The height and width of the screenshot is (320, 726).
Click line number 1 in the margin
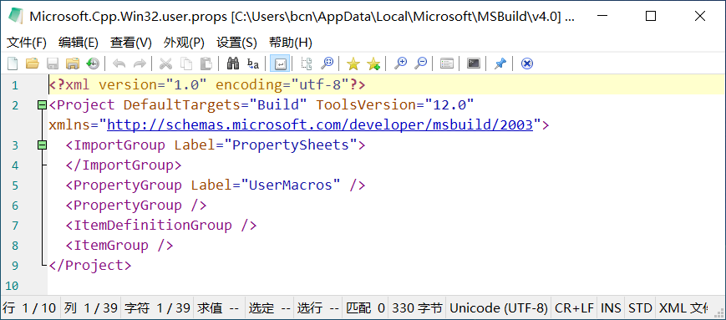coord(15,86)
